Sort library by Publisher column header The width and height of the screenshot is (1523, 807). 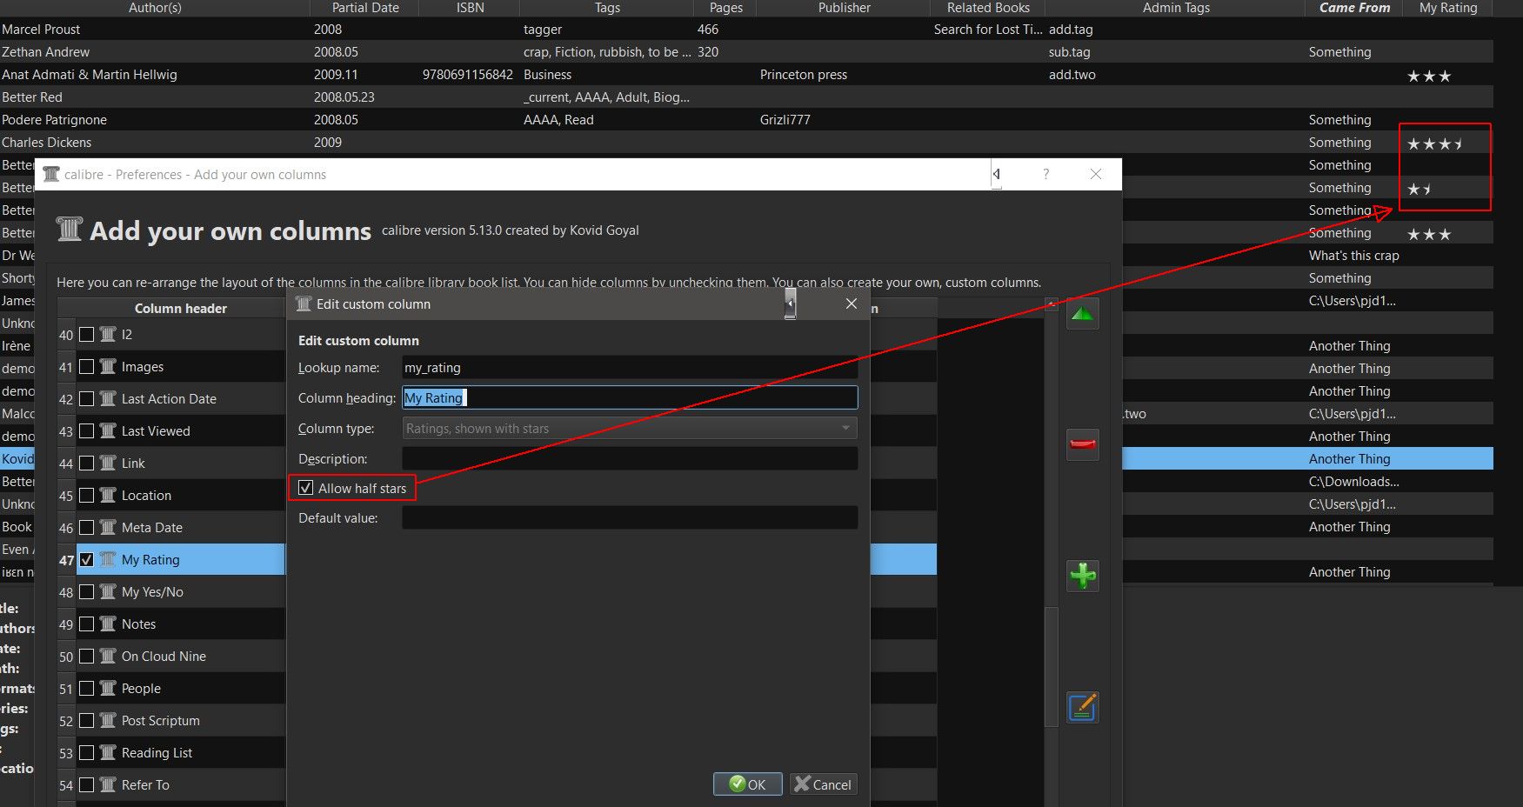click(x=844, y=8)
